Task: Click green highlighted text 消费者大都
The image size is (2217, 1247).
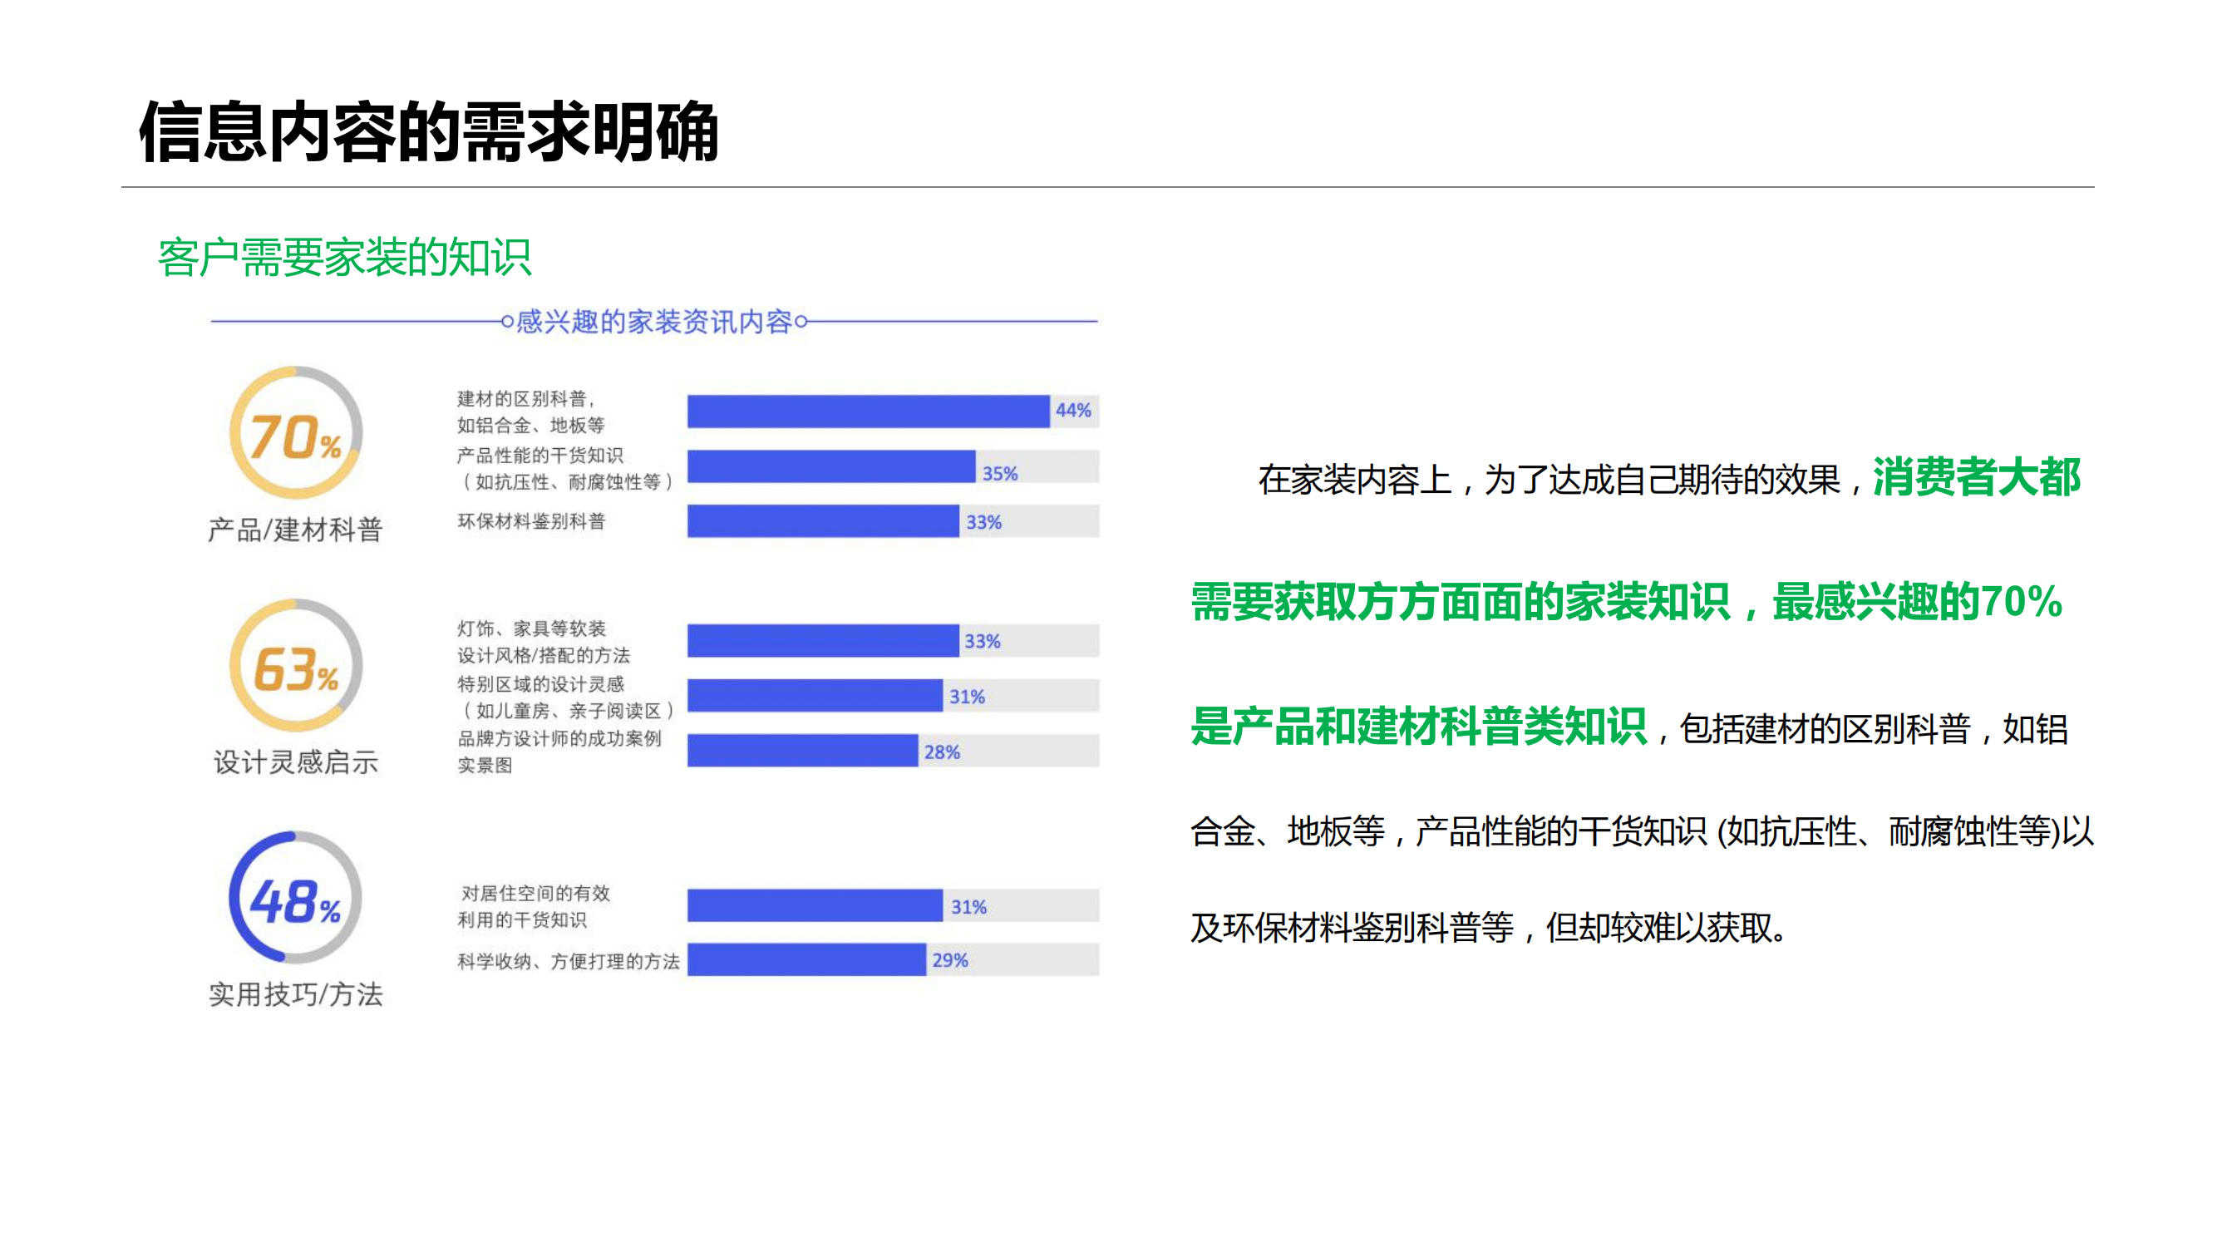Action: [x=1976, y=478]
